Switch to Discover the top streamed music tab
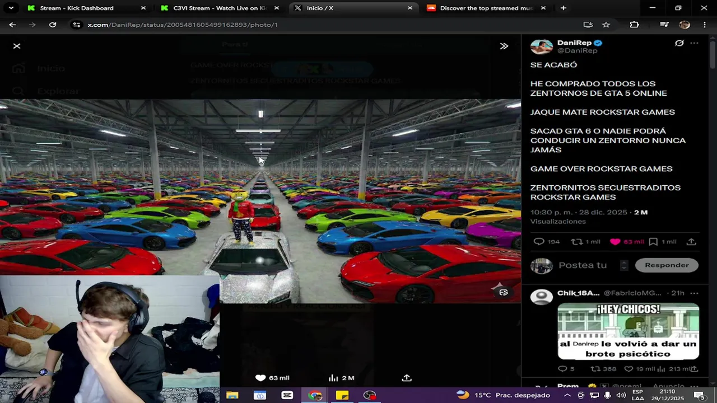717x403 pixels. pos(486,8)
